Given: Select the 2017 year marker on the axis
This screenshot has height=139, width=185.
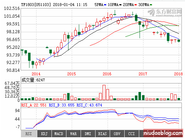Looking at the screenshot, I should point(143,74).
